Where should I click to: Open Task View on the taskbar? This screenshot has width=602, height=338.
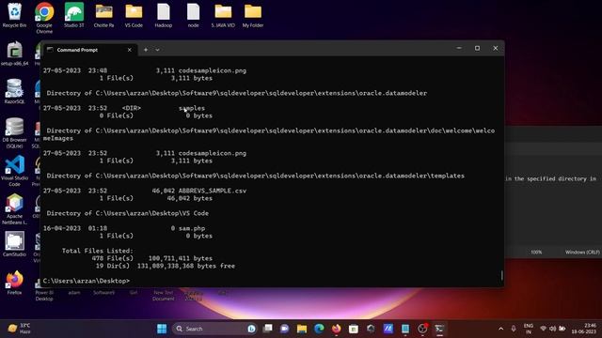tap(267, 329)
